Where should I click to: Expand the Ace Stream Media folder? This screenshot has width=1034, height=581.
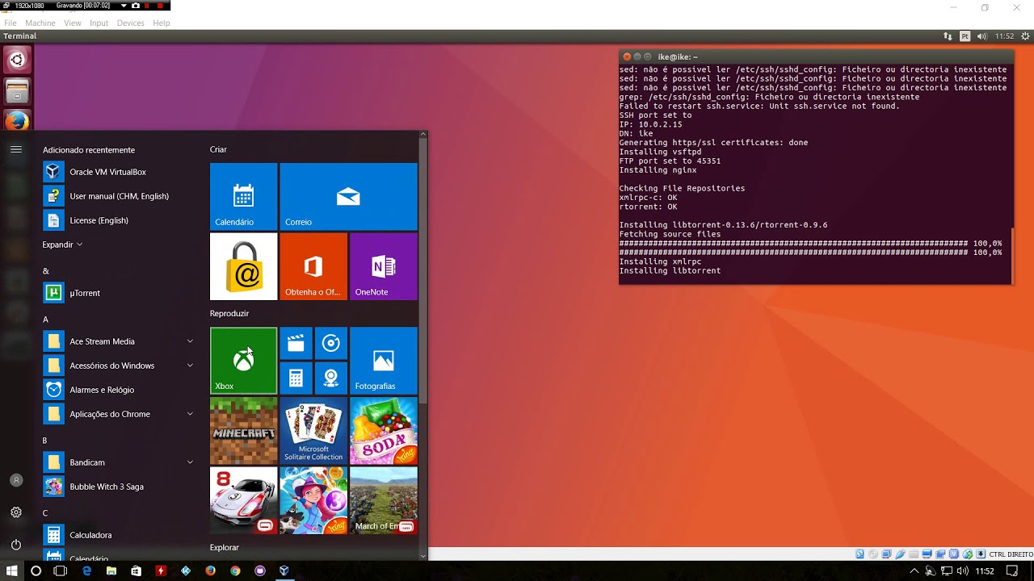[x=120, y=341]
